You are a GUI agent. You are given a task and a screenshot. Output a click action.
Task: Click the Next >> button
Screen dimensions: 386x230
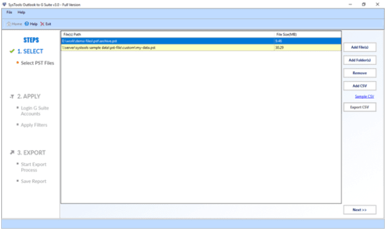[x=359, y=210]
